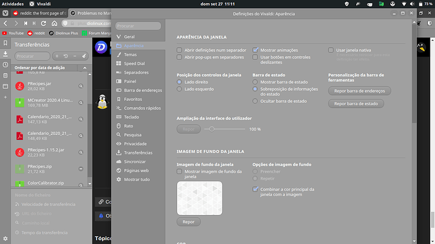This screenshot has width=435, height=244.
Task: Open settings via gear icon in panel bar
Action: (5, 238)
